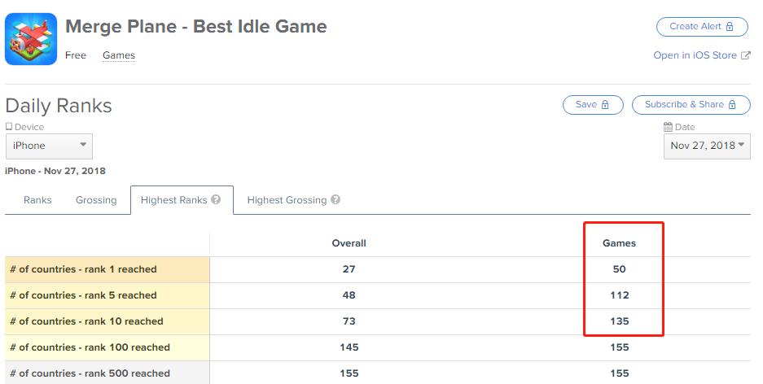Click the external link icon by iOS Store
The image size is (763, 384).
pyautogui.click(x=746, y=56)
